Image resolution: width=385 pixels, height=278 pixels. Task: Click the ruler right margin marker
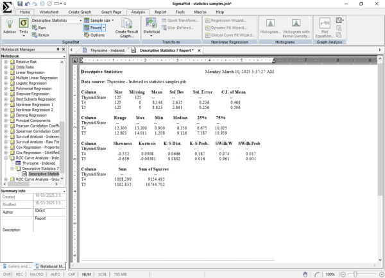coord(274,60)
